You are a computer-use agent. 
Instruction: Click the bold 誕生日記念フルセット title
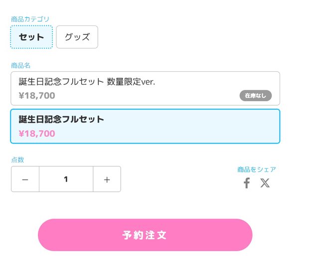pos(61,119)
